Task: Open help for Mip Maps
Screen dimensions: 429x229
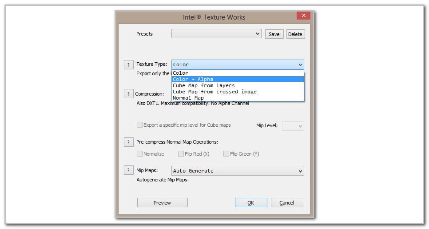Action: pyautogui.click(x=129, y=170)
